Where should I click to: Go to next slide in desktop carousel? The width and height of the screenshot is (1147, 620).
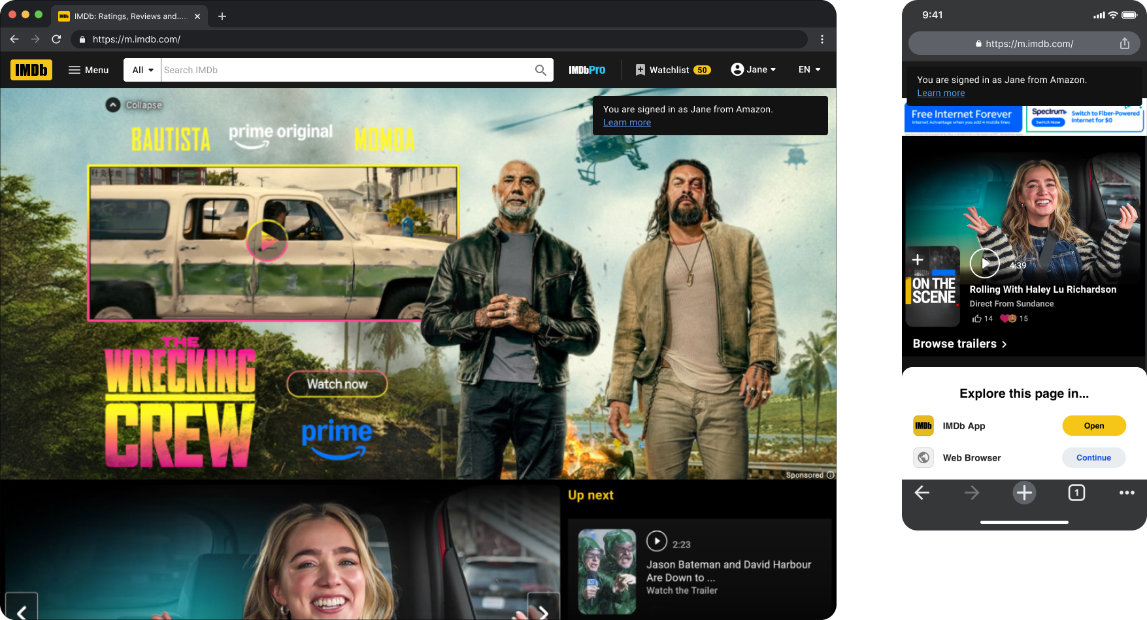pos(543,607)
